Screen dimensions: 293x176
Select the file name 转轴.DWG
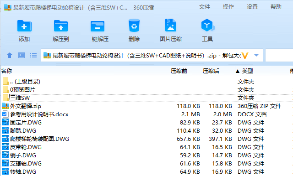23,172
